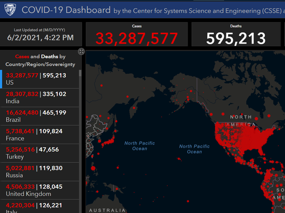Select the Turkey row in the country list
The height and width of the screenshot is (213, 285).
click(x=39, y=153)
